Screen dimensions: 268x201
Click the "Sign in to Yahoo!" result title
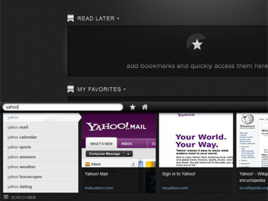178,174
